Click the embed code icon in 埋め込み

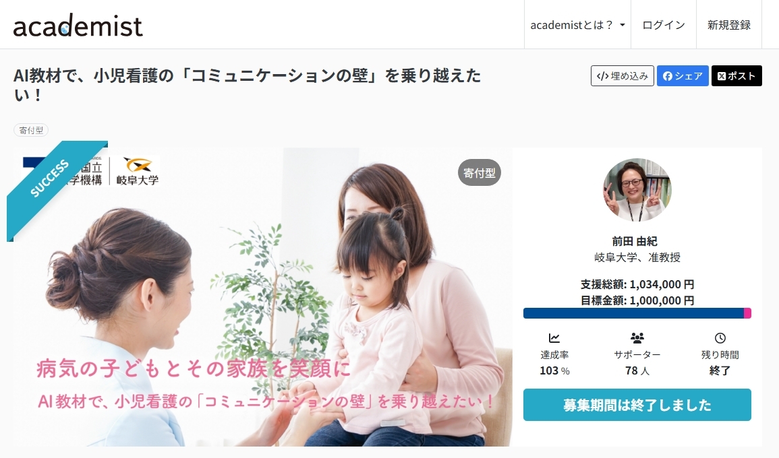point(603,76)
